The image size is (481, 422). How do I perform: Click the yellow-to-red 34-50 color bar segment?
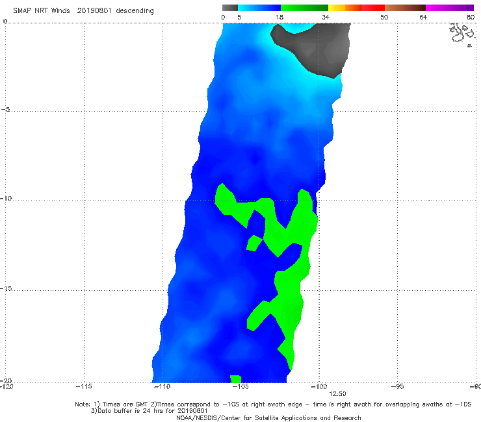[356, 8]
